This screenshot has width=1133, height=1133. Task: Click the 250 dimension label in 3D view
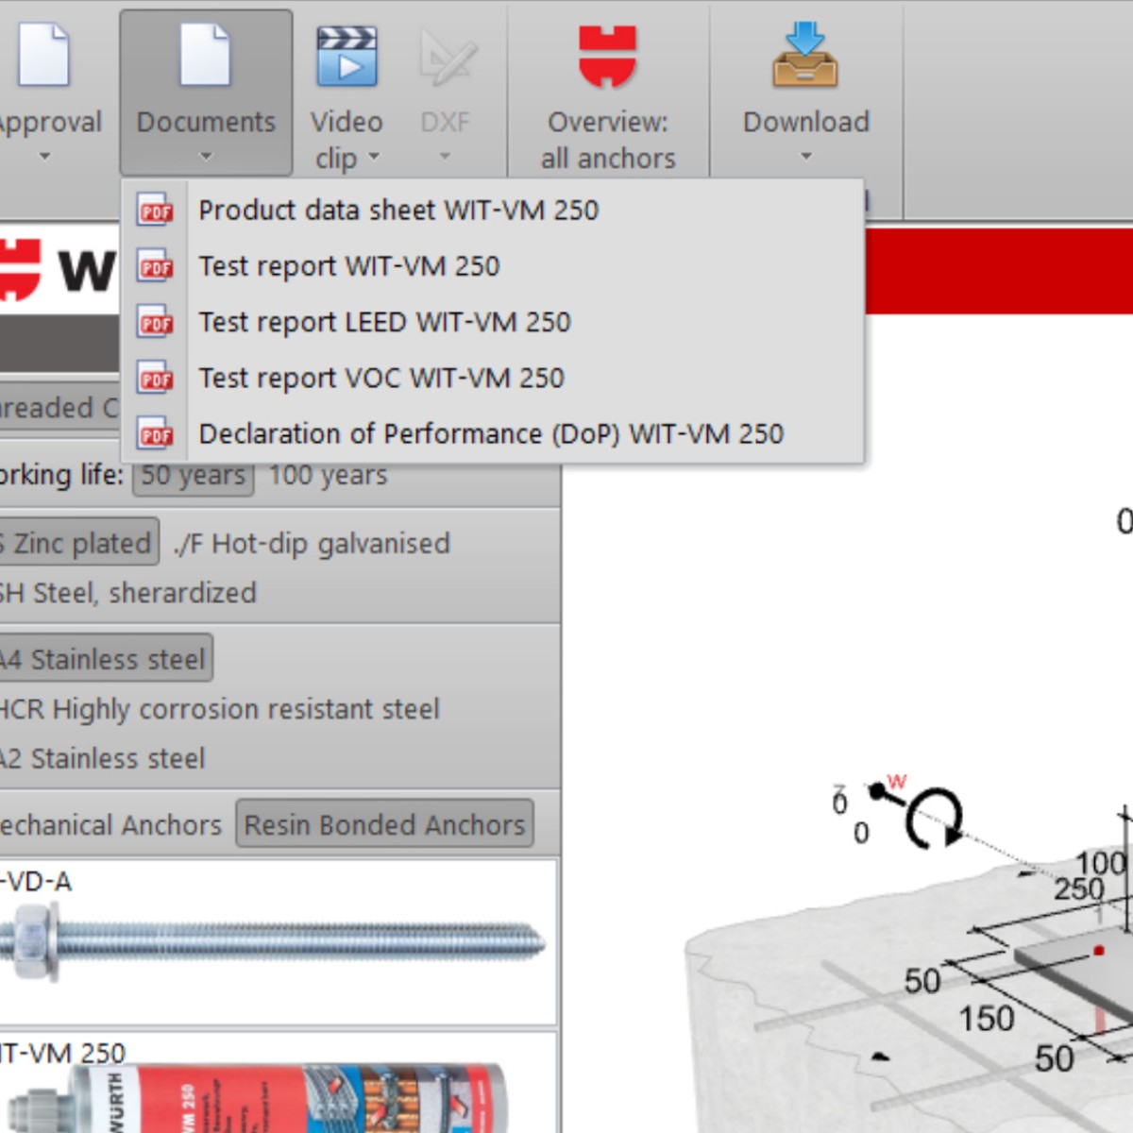1079,889
